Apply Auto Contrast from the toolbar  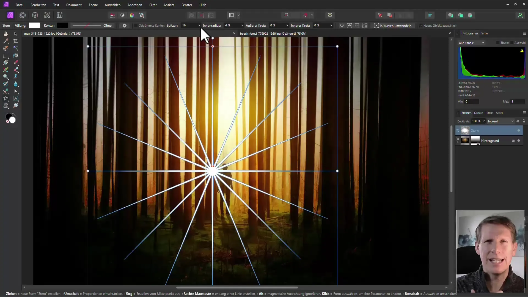(122, 15)
